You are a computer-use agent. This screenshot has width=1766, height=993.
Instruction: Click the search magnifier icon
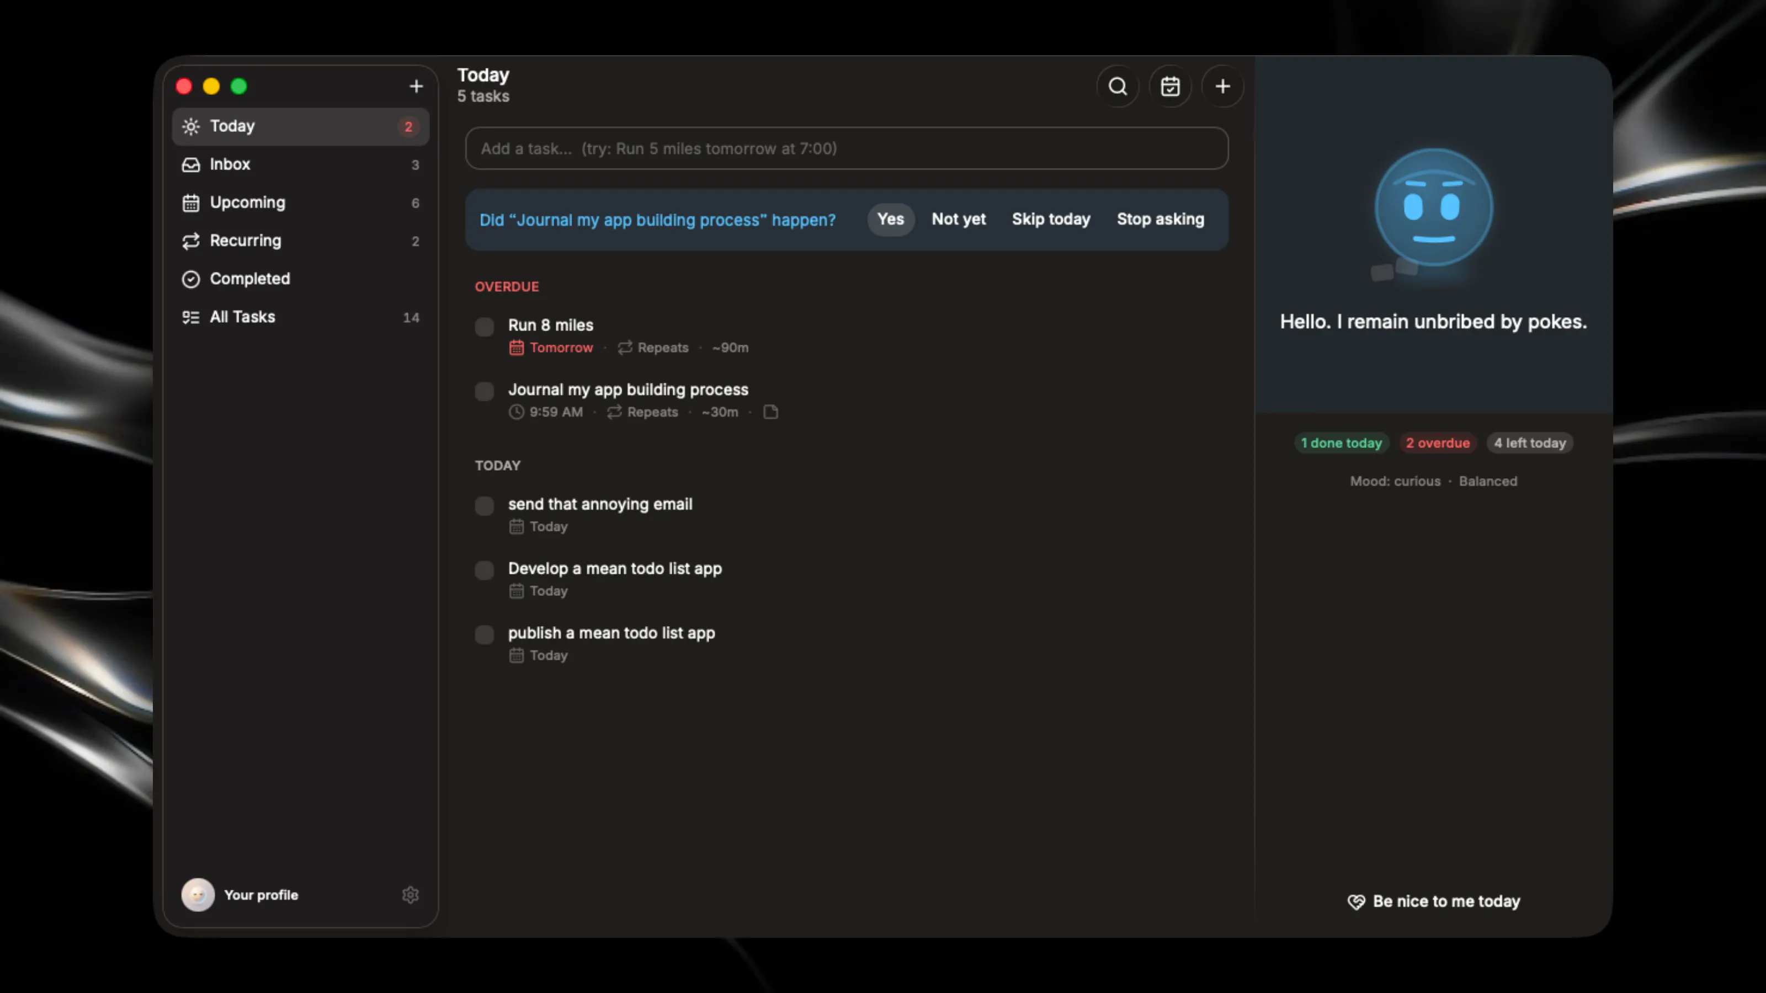(1118, 87)
